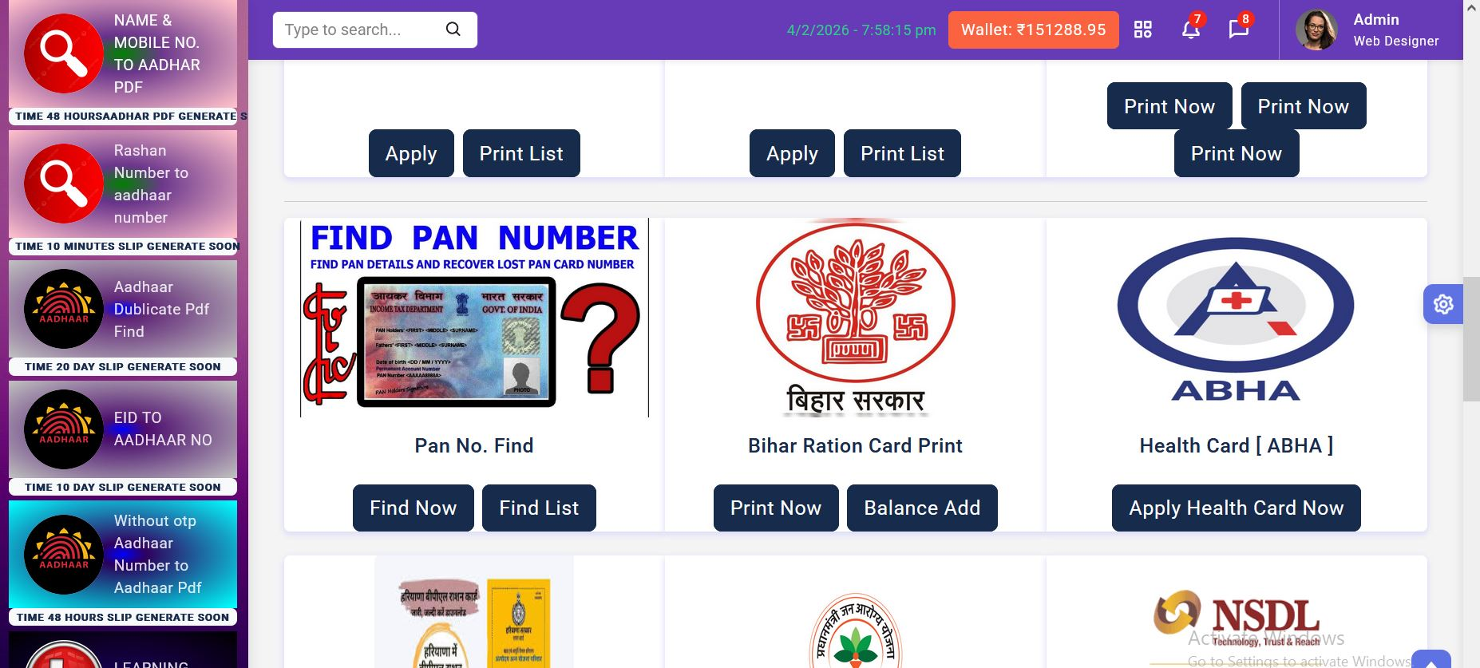This screenshot has height=668, width=1480.
Task: Select EID TO AADHAAR NO sidebar item
Action: (123, 429)
